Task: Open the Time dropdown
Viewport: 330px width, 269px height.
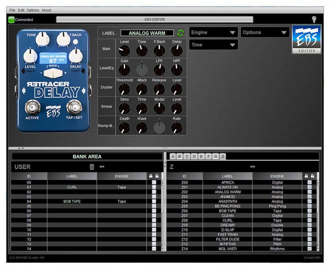Action: 213,45
